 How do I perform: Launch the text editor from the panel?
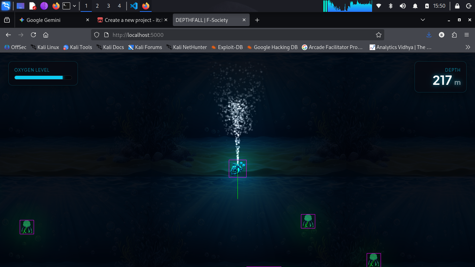32,6
